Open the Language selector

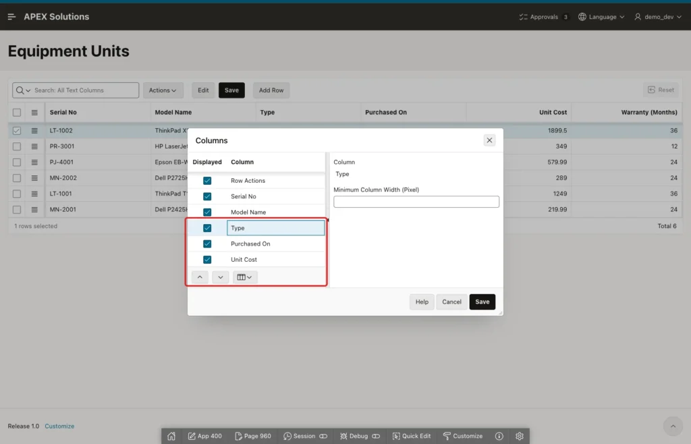[601, 17]
